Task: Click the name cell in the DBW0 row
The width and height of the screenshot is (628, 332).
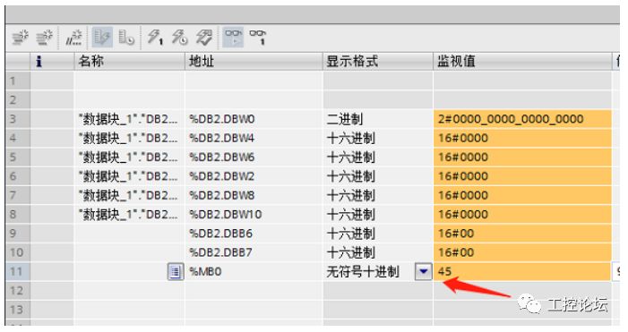Action: coord(129,119)
